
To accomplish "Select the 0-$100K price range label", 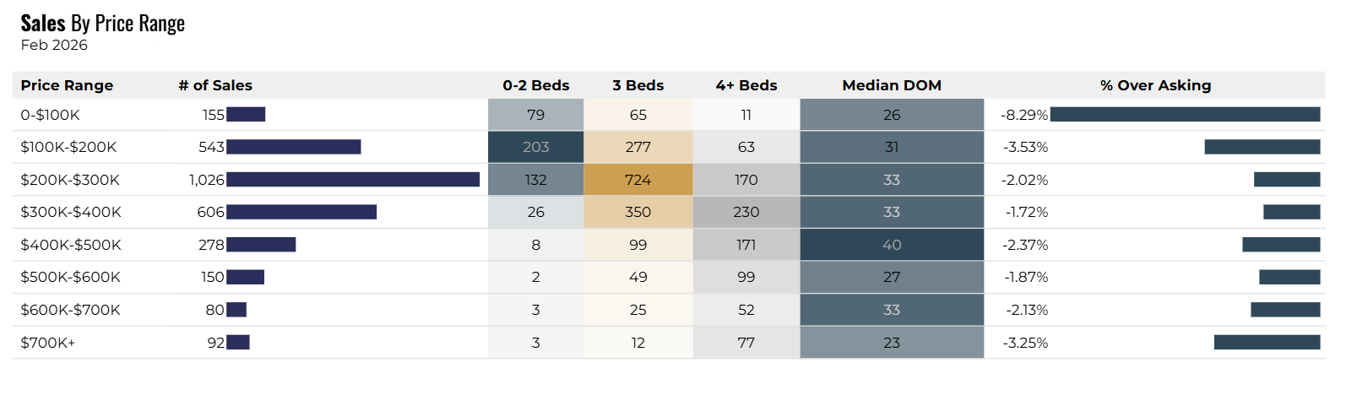I will (x=50, y=115).
